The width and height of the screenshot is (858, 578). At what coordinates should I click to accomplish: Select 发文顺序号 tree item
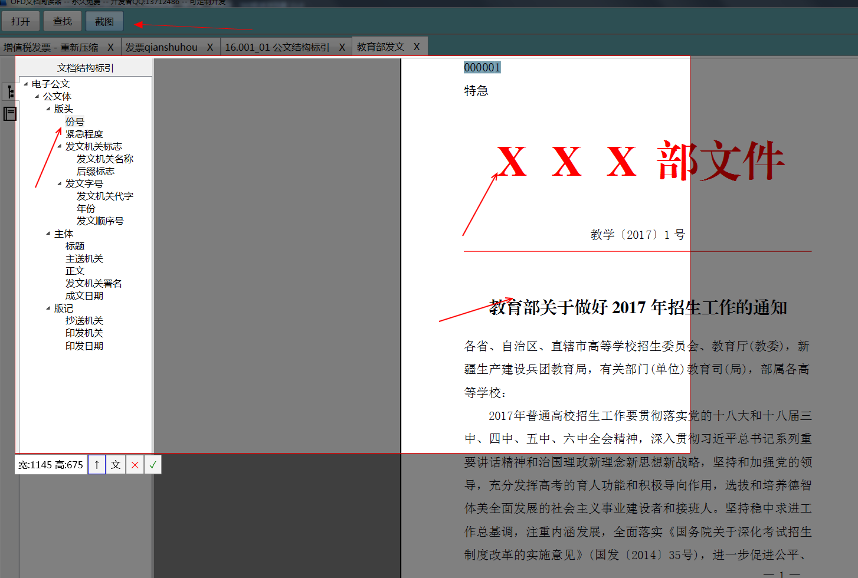[100, 221]
